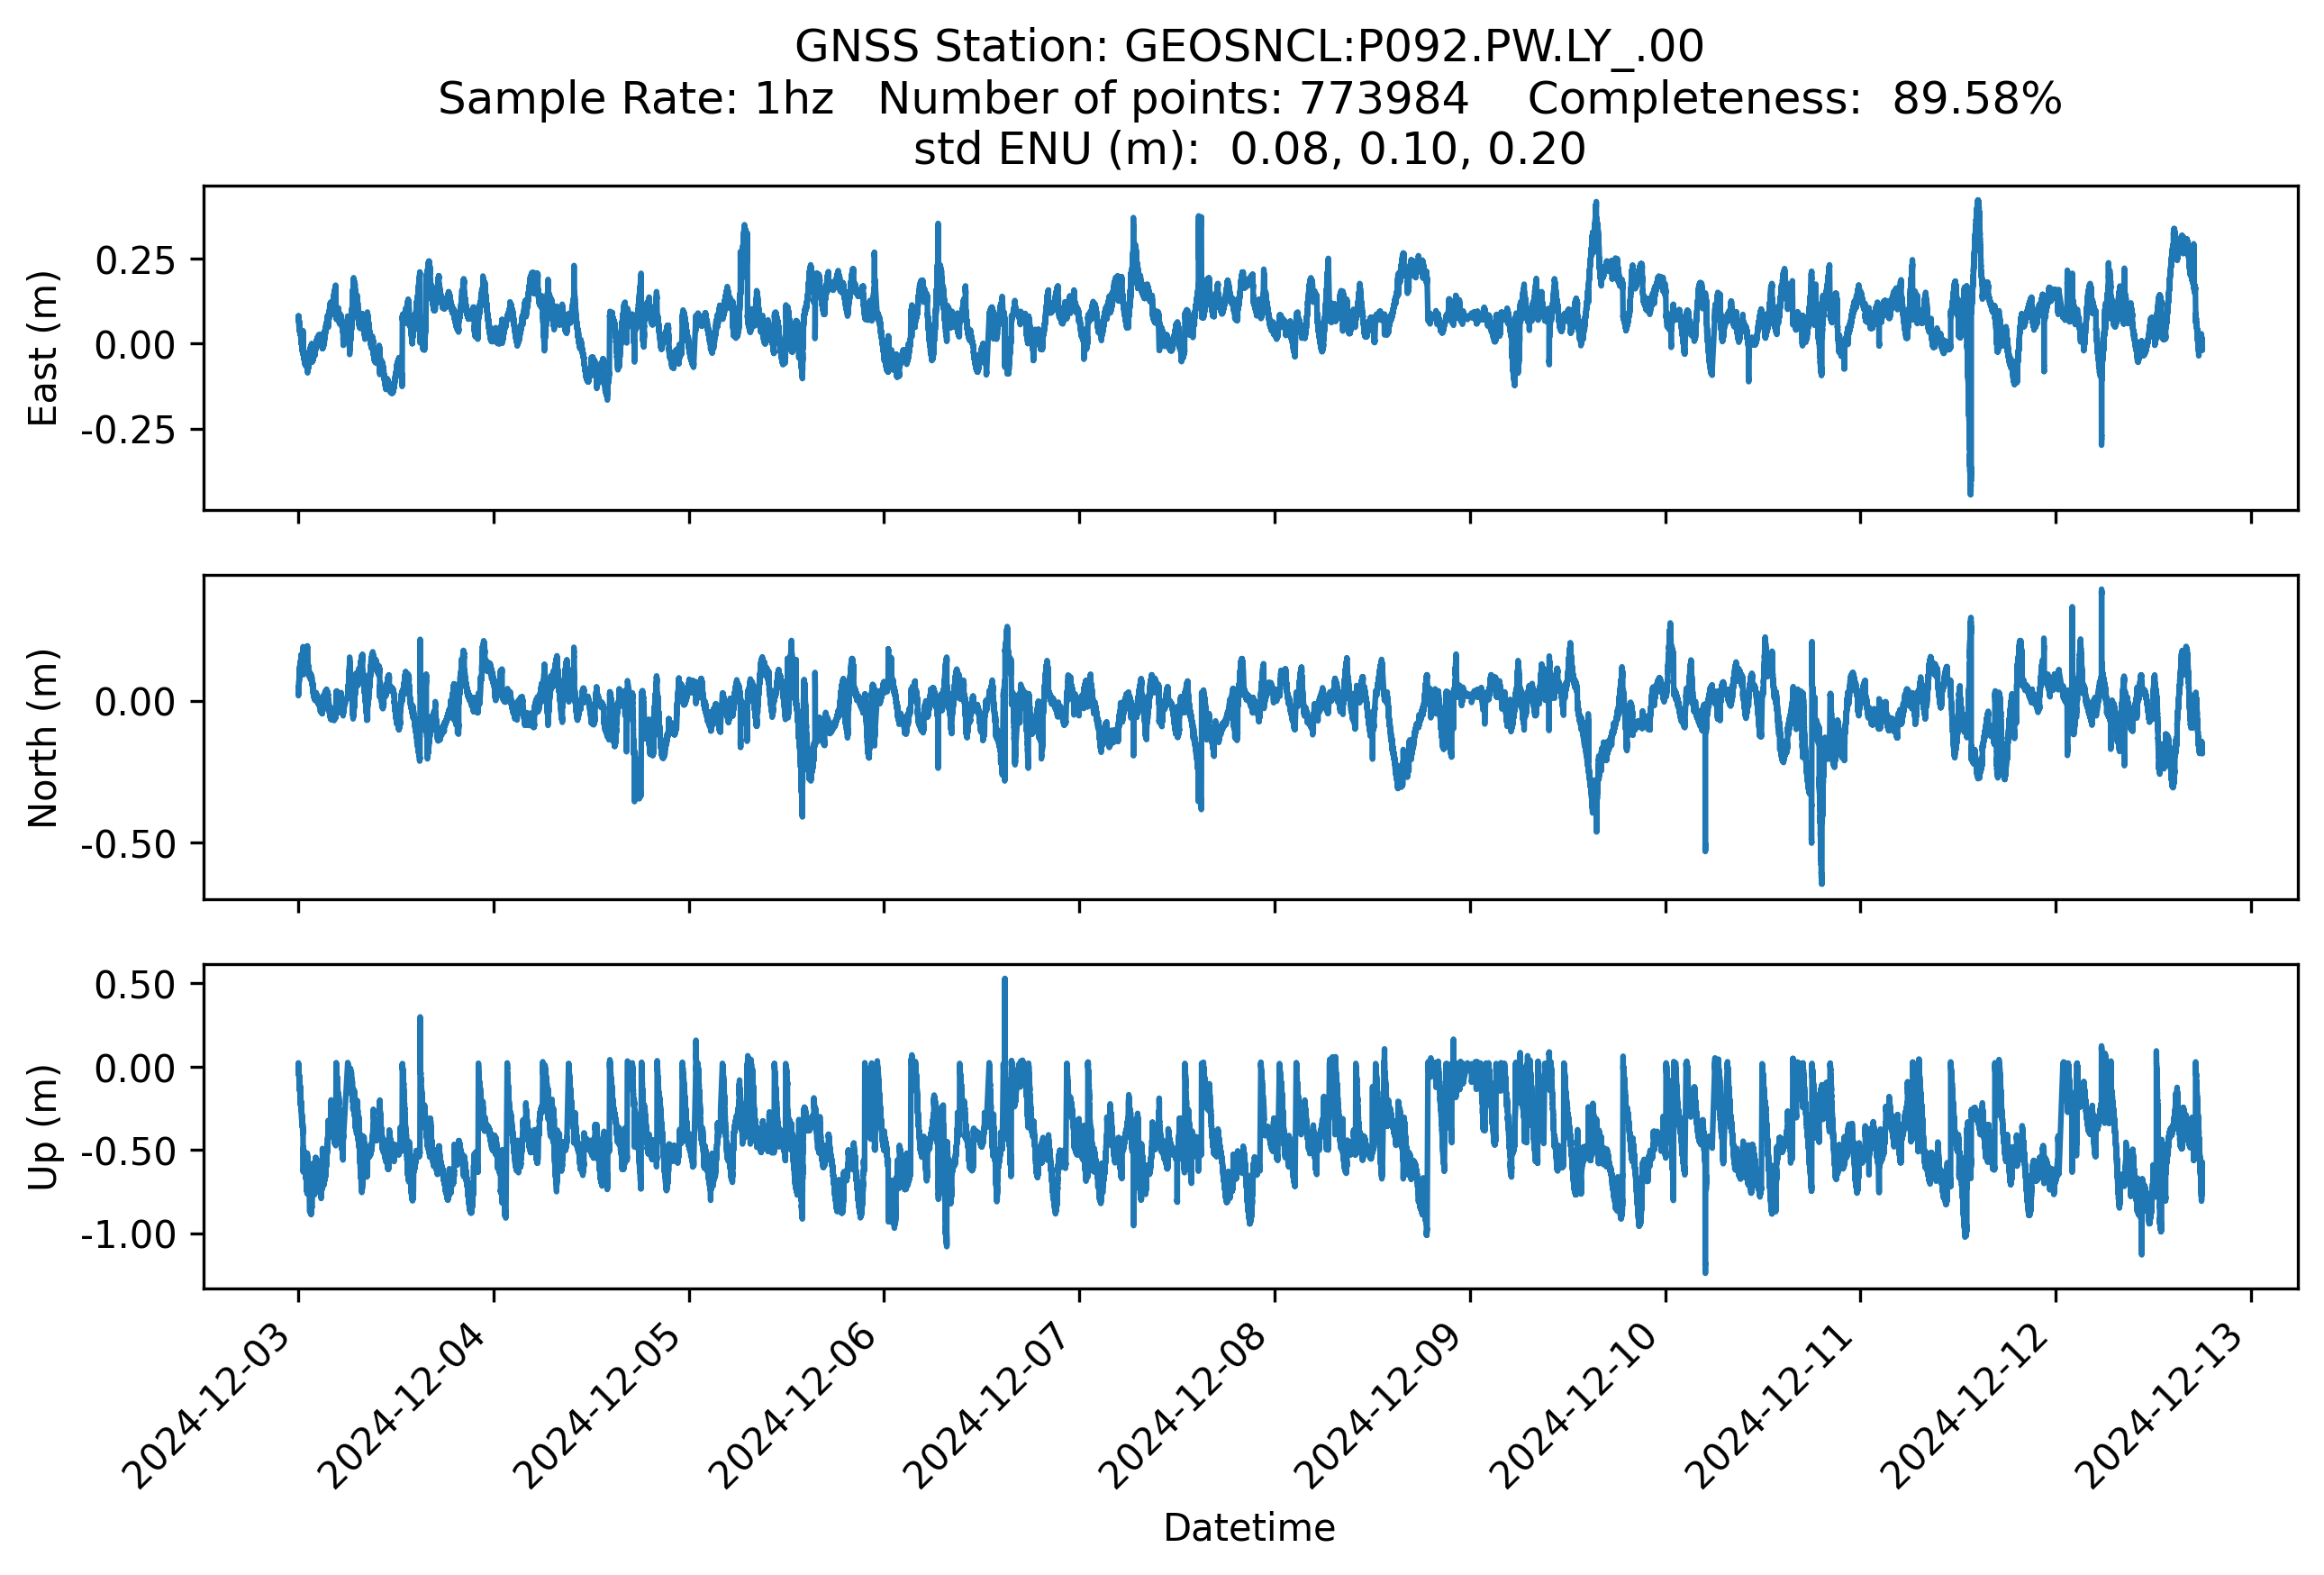Click the 0.50 tick on Up axis
The height and width of the screenshot is (1575, 2324).
[x=135, y=985]
